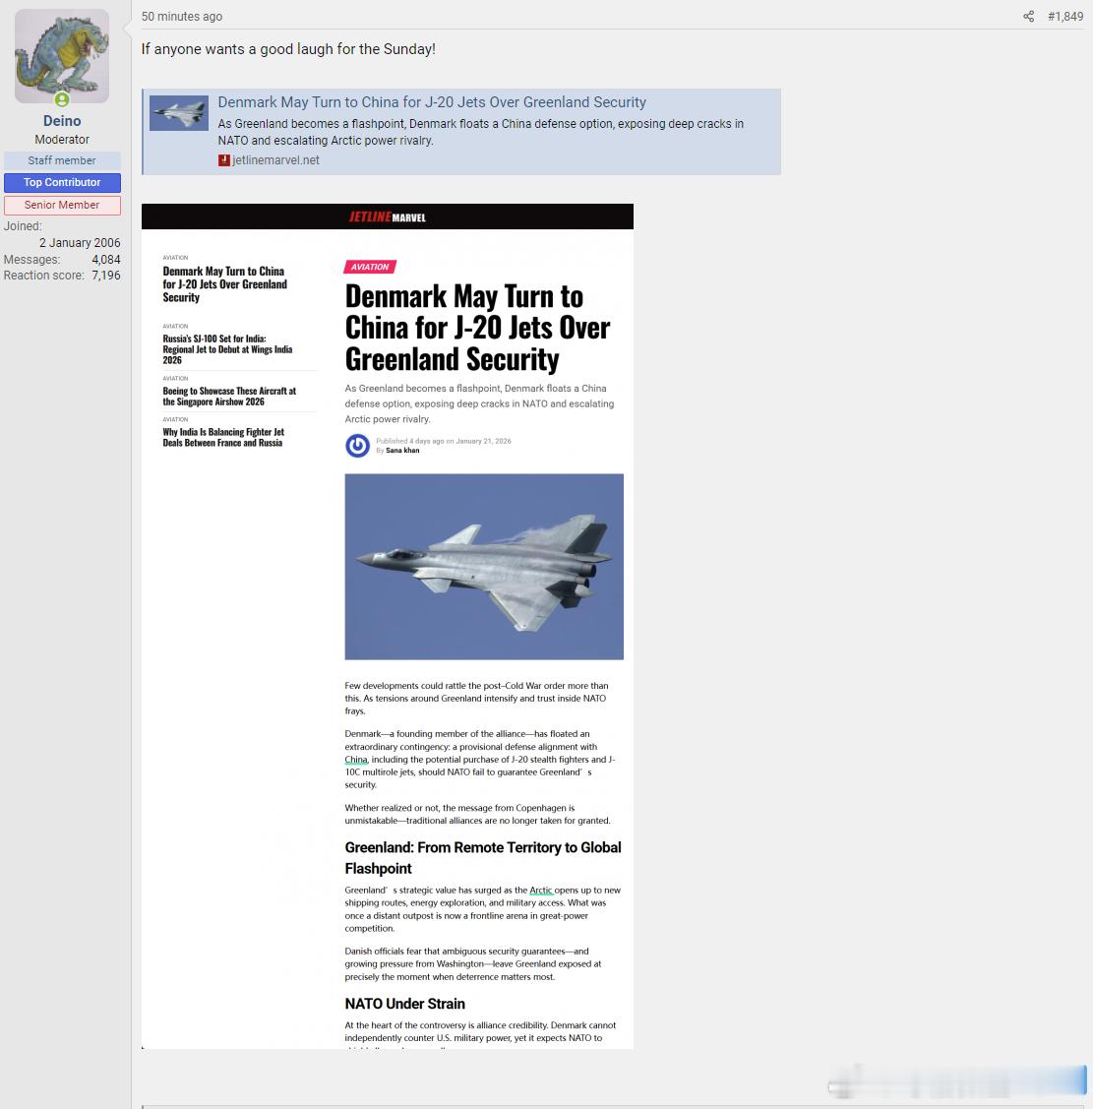Click 'Greenland: From Remote Territory' heading

(483, 858)
